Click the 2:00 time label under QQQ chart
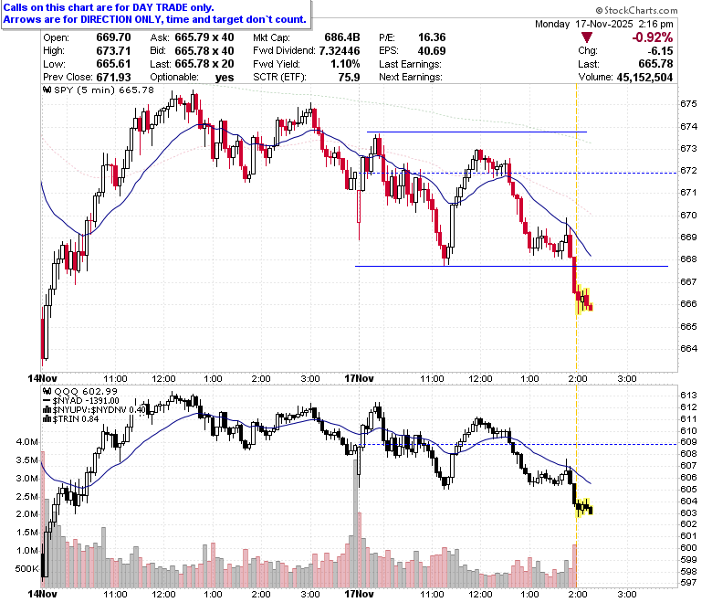 (x=576, y=594)
